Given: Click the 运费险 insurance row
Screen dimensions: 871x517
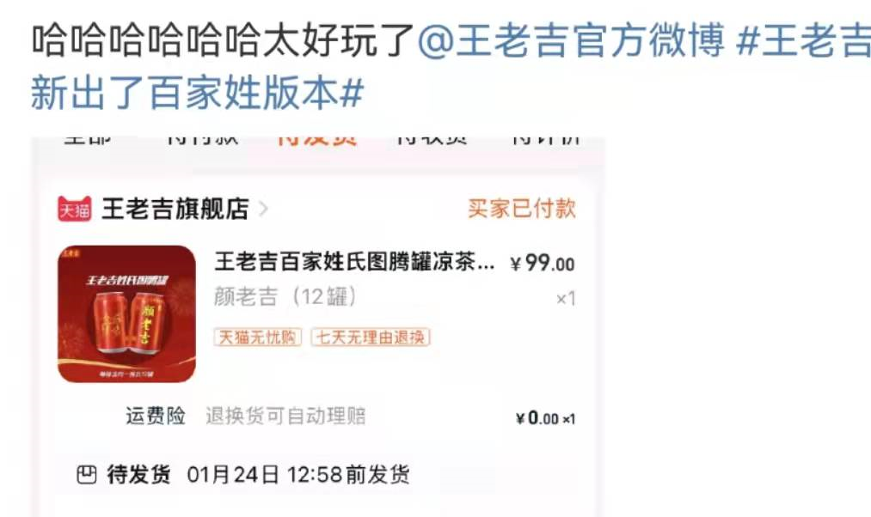Looking at the screenshot, I should pyautogui.click(x=350, y=417).
